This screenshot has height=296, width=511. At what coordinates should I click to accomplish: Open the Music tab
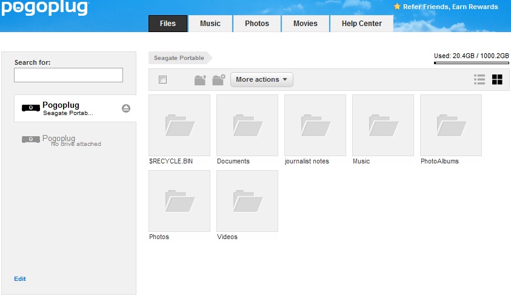click(210, 24)
